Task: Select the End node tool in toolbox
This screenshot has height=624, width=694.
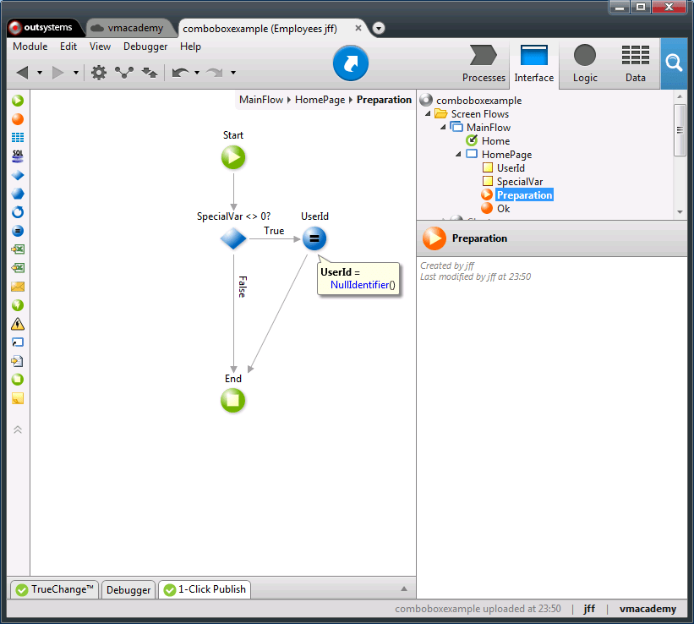Action: pos(18,380)
